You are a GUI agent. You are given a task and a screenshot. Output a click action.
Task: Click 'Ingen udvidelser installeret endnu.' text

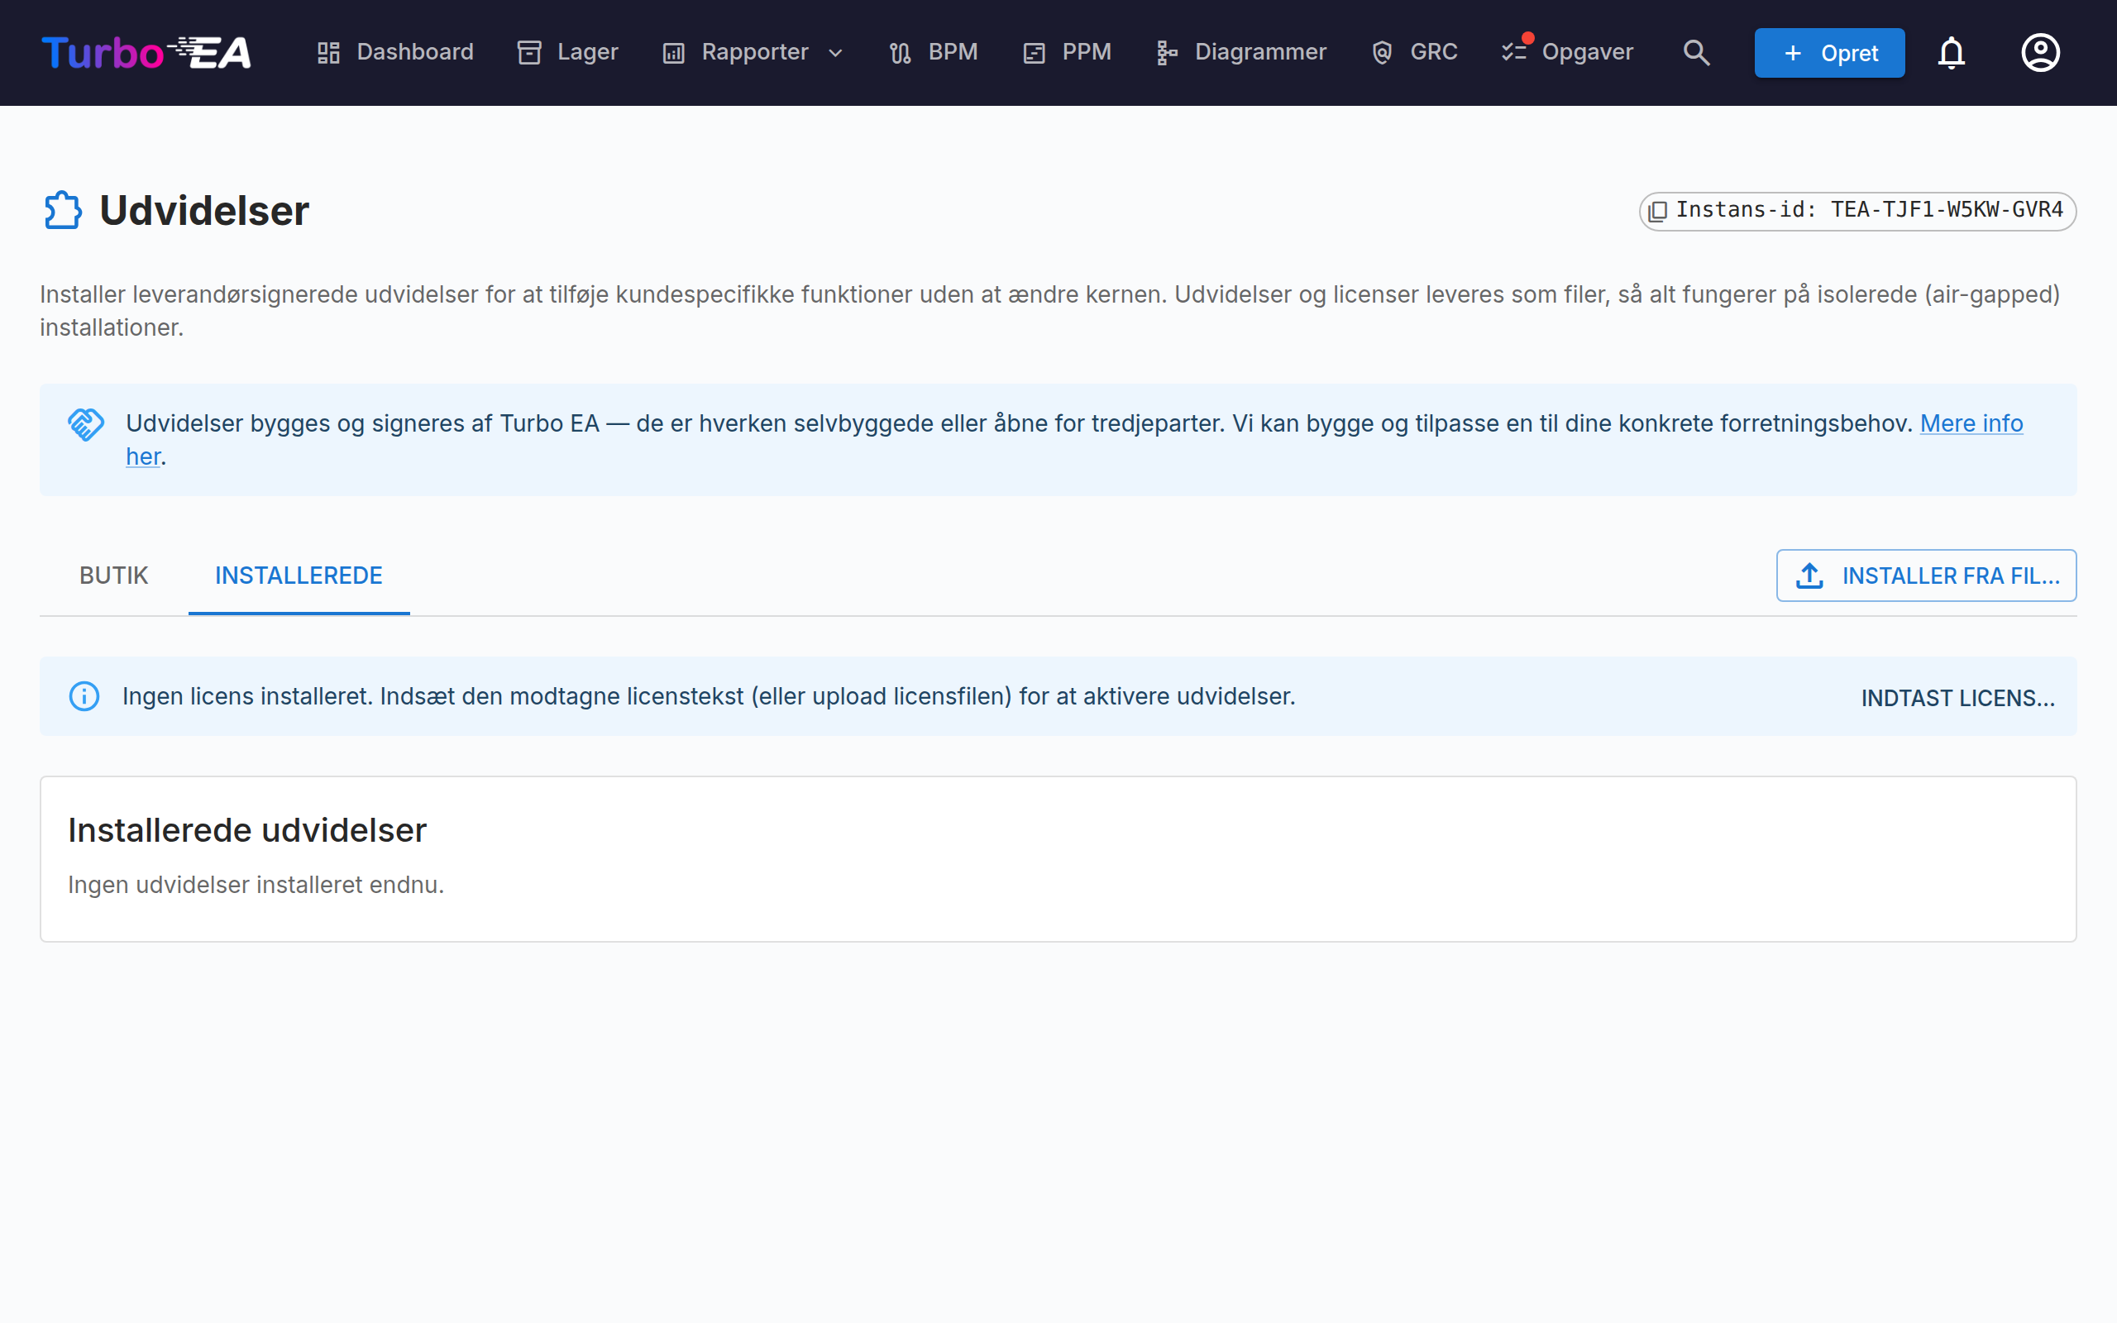coord(256,885)
